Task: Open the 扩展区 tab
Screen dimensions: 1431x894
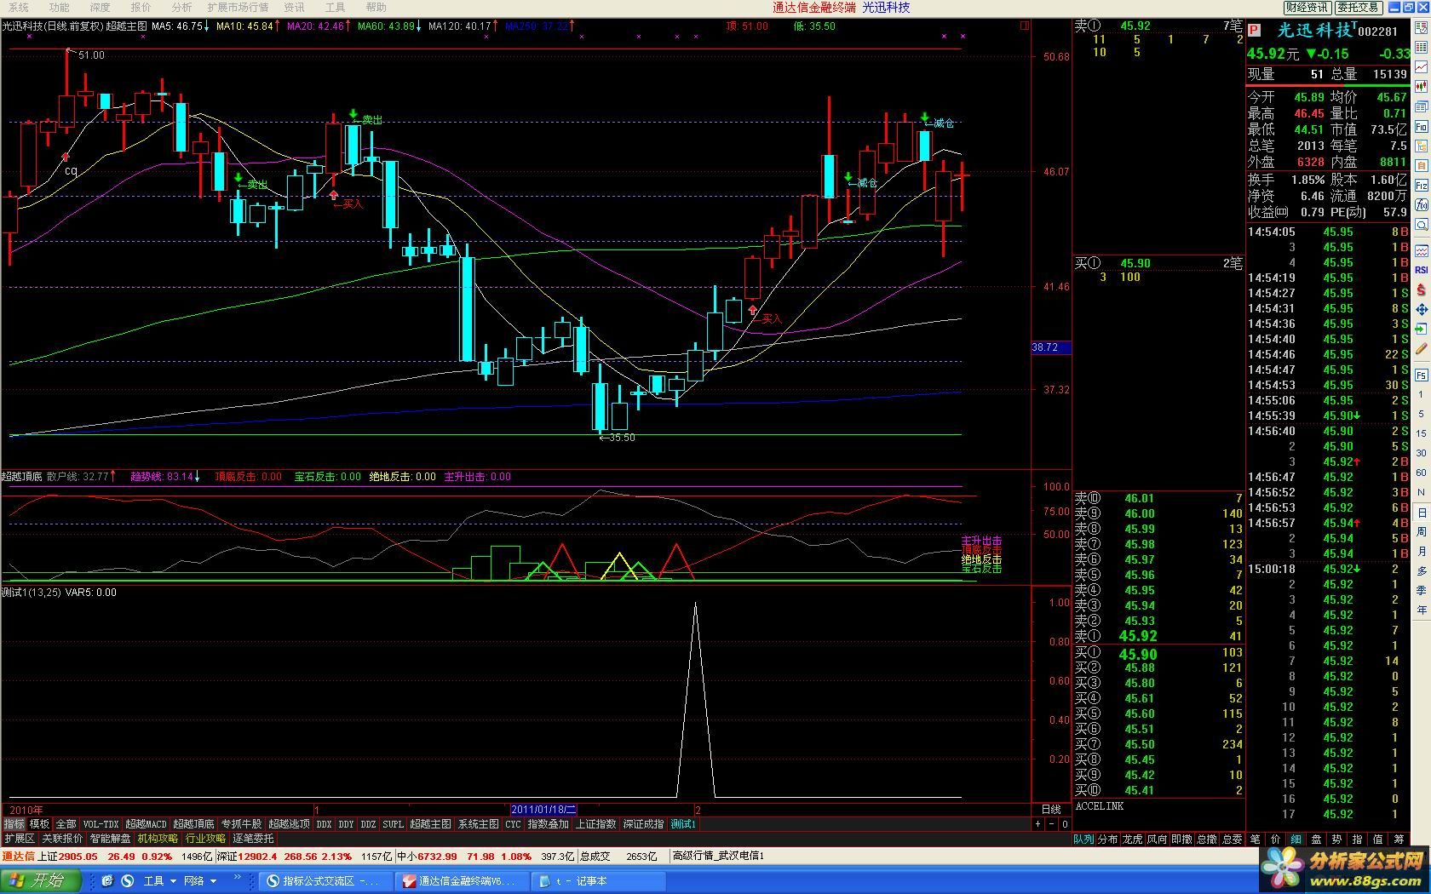Action: tap(20, 839)
